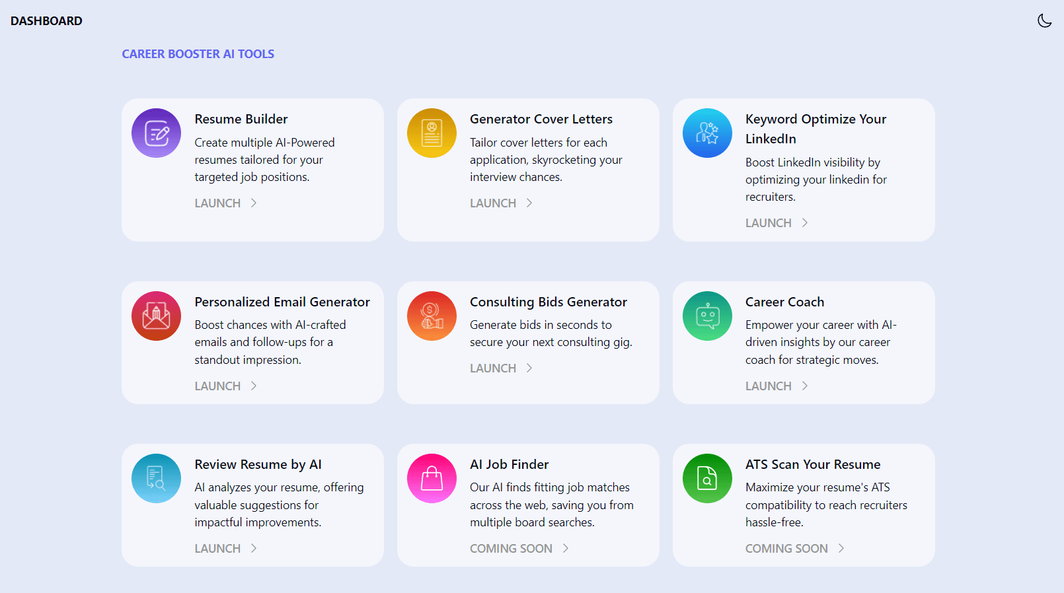This screenshot has width=1064, height=593.
Task: Click the purple Resume Builder icon
Action: coord(156,133)
